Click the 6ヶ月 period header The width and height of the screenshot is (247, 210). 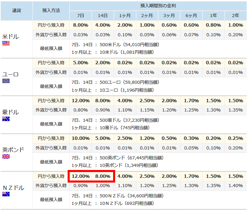pyautogui.click(x=191, y=16)
